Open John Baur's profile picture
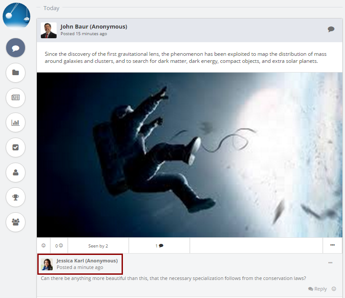Screen dimensions: 345x298 pos(49,30)
